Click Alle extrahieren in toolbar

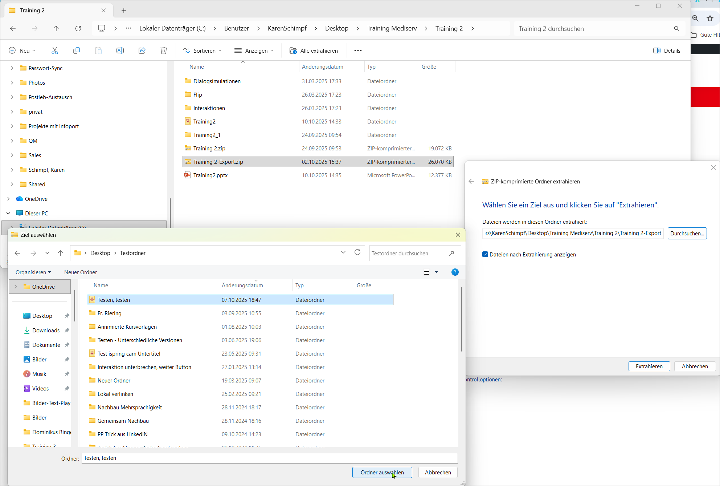click(x=314, y=50)
